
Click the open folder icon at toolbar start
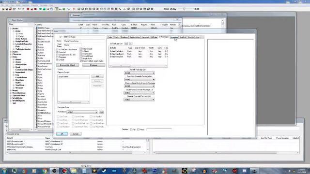click(3, 9)
